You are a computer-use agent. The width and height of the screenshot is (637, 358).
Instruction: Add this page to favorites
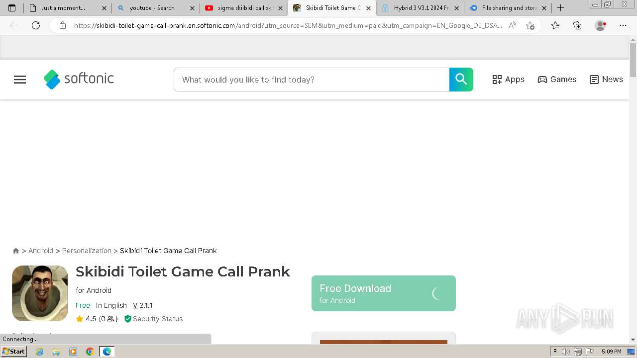tap(530, 25)
